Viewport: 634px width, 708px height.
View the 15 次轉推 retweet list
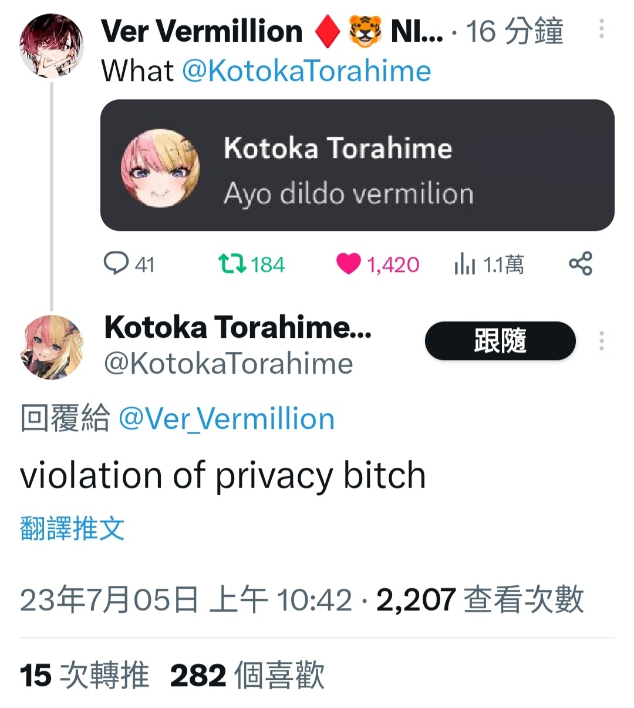(84, 675)
